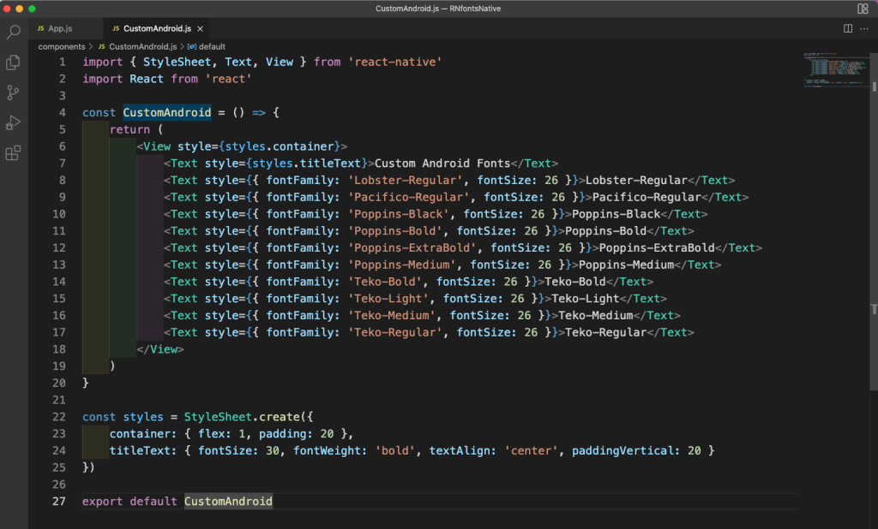Image resolution: width=878 pixels, height=529 pixels.
Task: Expand the components breadcrumb
Action: pyautogui.click(x=61, y=46)
